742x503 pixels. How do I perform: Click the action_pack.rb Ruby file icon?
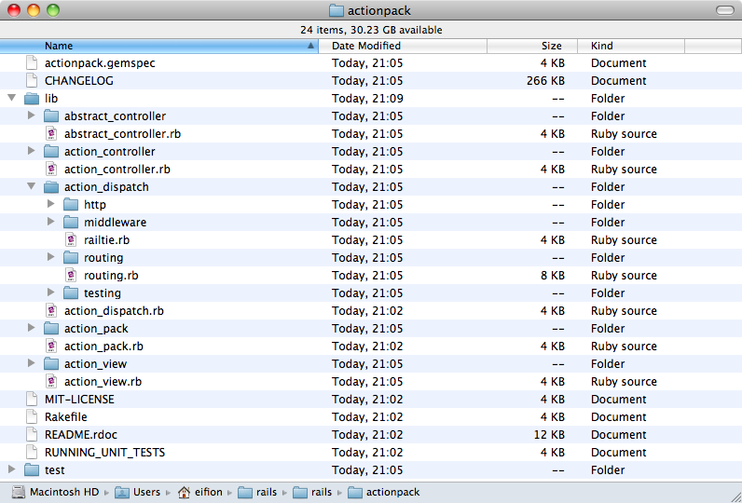[51, 347]
